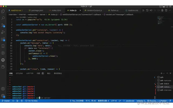
Task: Open the new terminal launch profile dropdown
Action: click(164, 73)
